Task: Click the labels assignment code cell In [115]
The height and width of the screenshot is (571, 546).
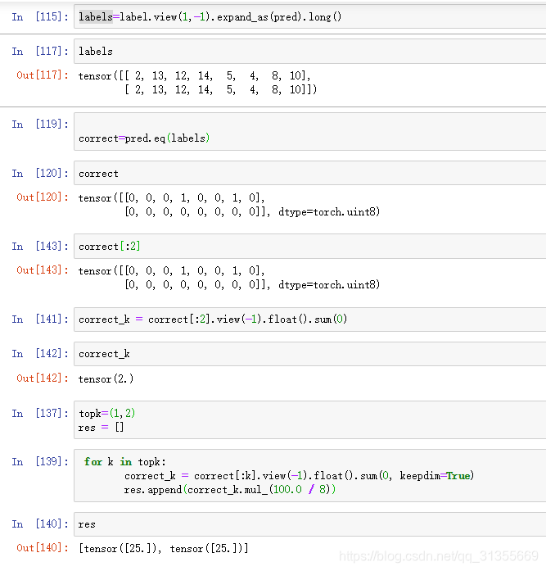Action: (310, 16)
